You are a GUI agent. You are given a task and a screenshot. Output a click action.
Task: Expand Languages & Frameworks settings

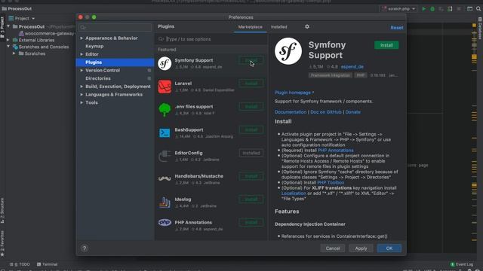82,94
